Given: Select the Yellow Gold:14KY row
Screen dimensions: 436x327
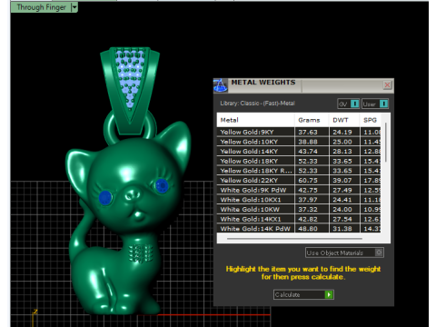Looking at the screenshot, I should click(299, 152).
